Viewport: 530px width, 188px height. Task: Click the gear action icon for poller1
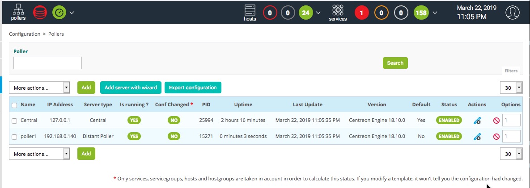tap(477, 136)
